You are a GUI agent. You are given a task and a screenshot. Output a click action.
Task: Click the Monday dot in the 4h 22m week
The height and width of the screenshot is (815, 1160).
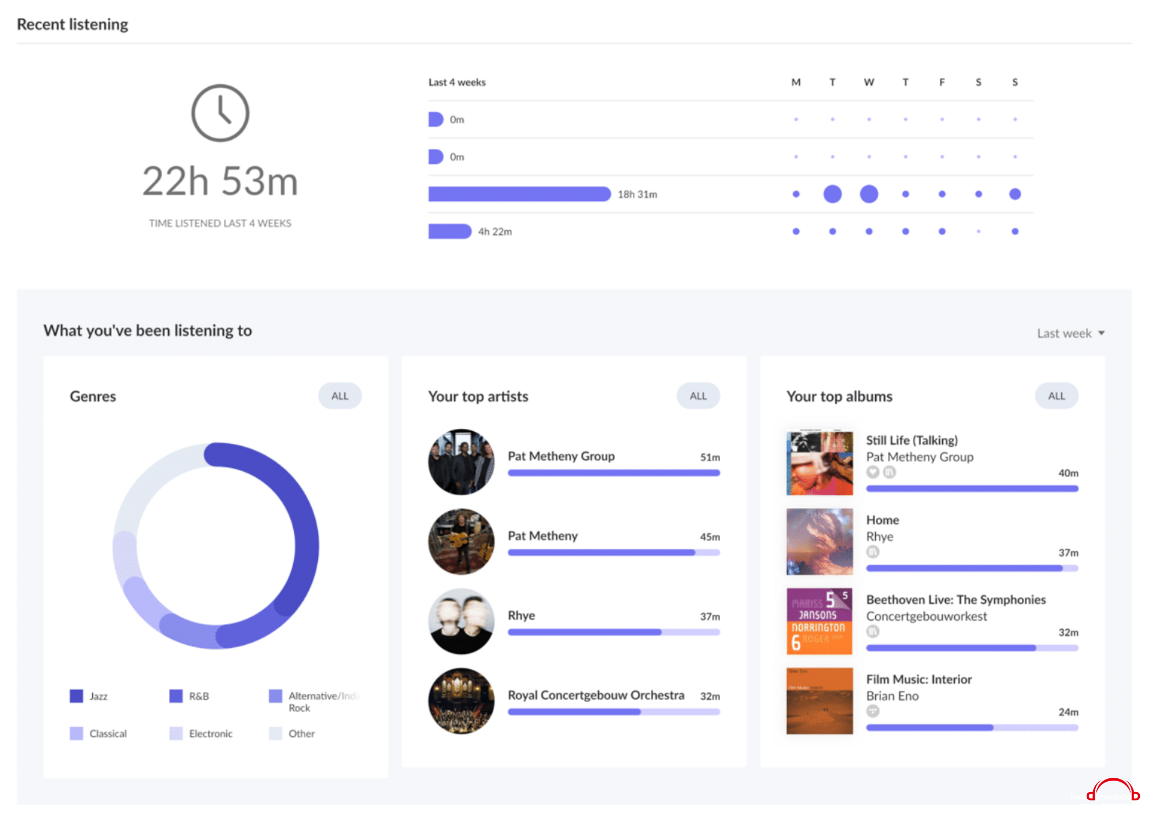796,231
